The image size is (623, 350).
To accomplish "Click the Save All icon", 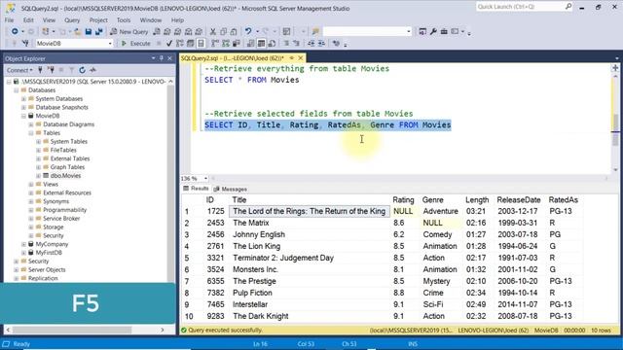I will point(98,31).
